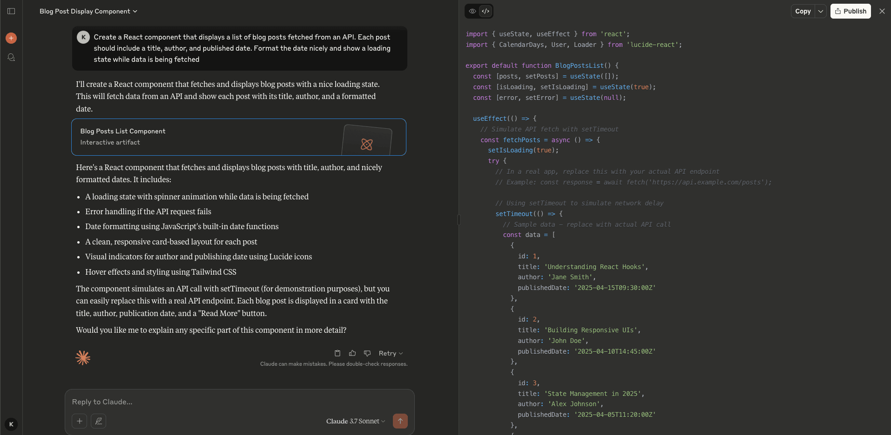Open the Blog Posts List Component artifact card
This screenshot has height=435, width=891.
point(239,137)
